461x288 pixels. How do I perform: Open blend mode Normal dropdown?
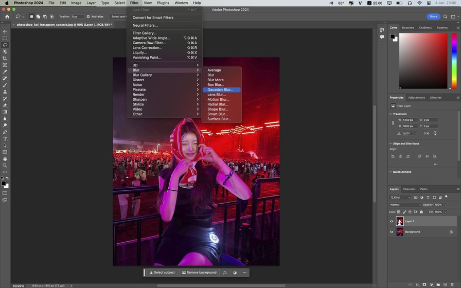(405, 205)
